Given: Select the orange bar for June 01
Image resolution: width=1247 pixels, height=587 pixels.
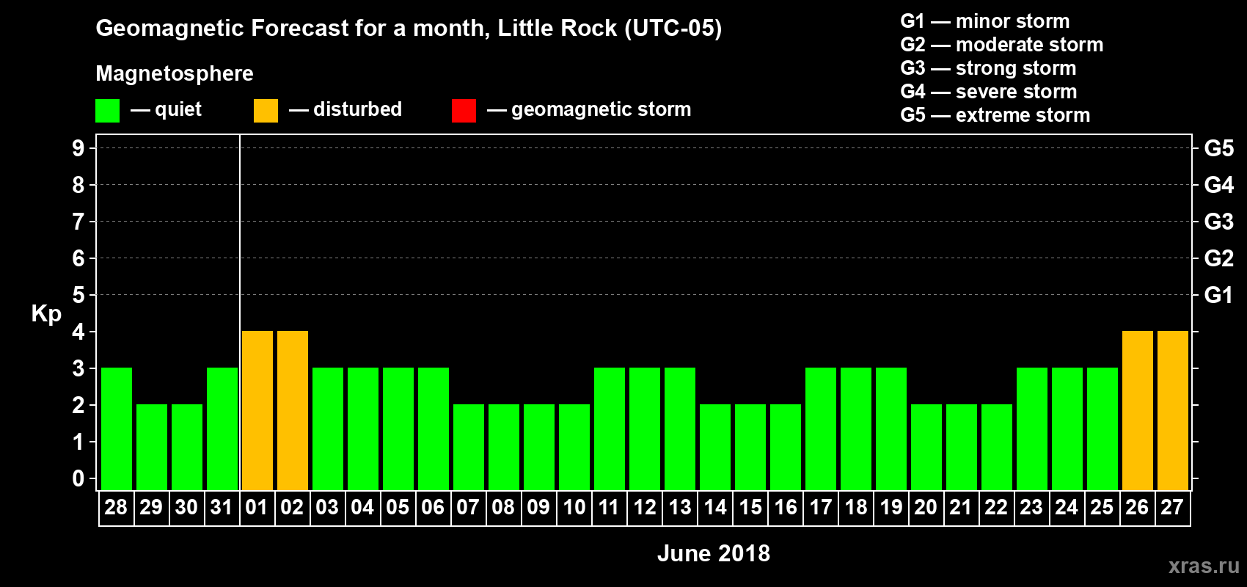Looking at the screenshot, I should (x=257, y=411).
